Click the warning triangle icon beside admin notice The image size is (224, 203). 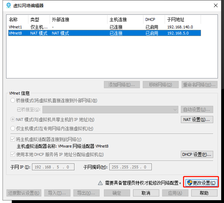tap(100, 183)
